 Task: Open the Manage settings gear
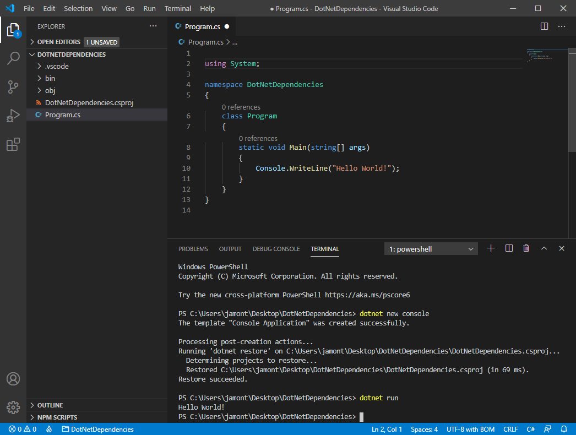(x=13, y=407)
